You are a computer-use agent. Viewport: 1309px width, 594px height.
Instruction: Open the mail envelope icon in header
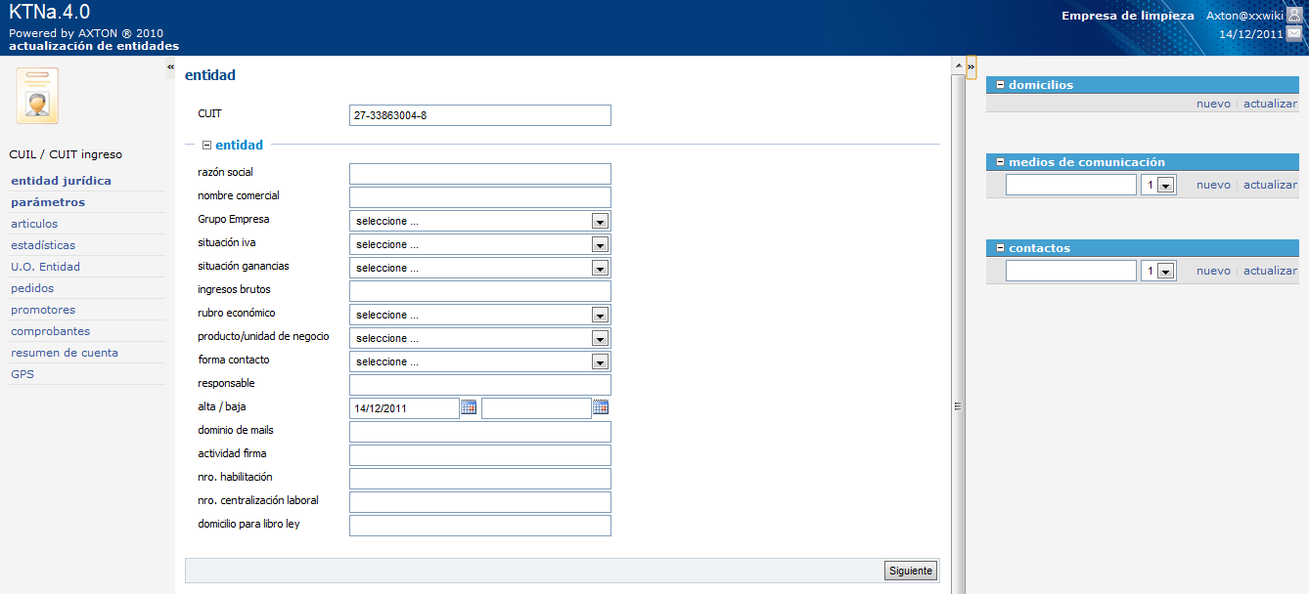(1294, 33)
